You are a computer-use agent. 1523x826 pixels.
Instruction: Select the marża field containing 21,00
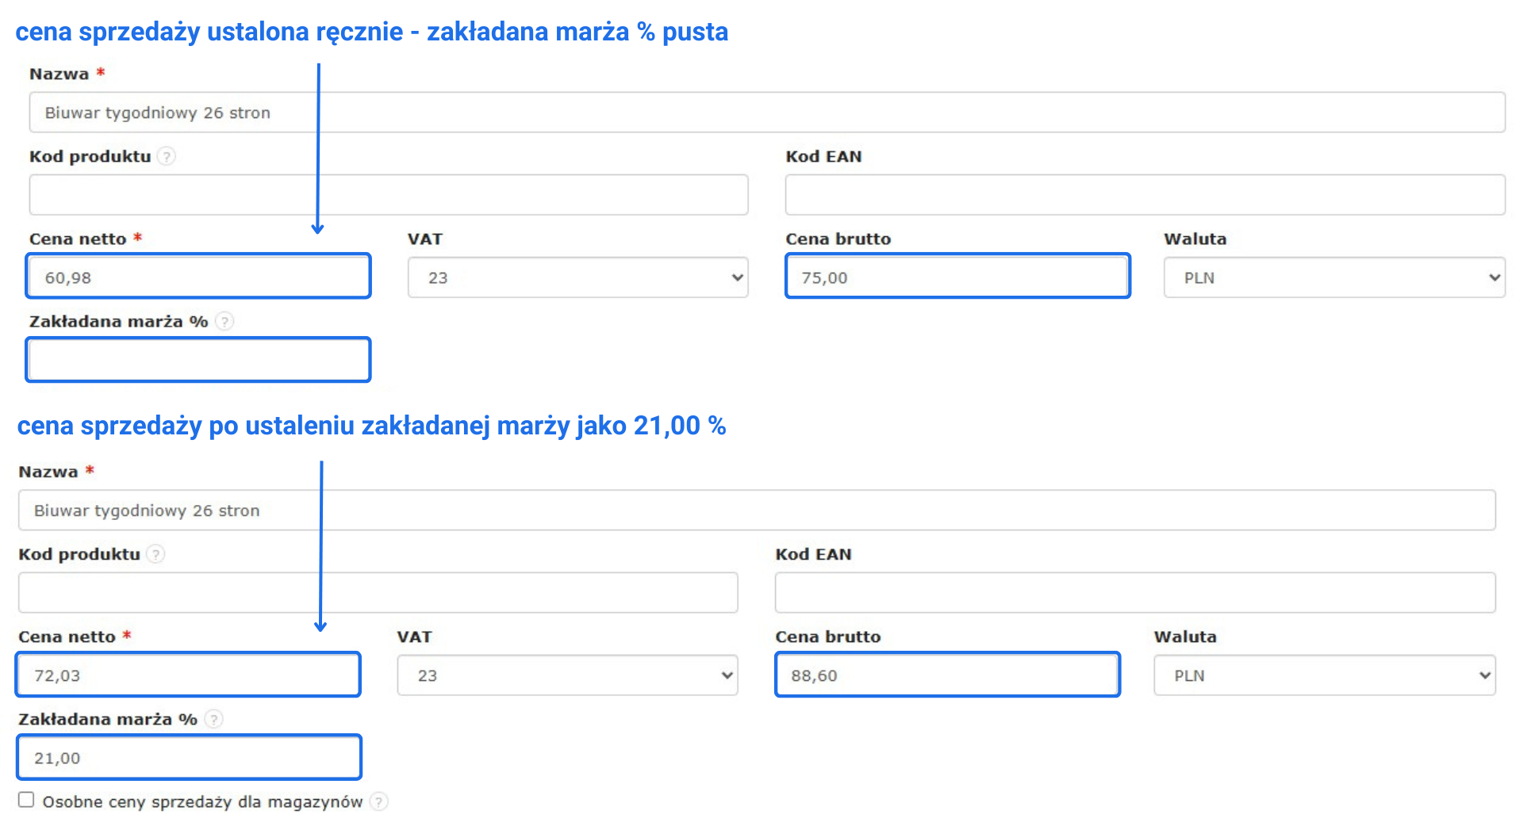click(187, 757)
